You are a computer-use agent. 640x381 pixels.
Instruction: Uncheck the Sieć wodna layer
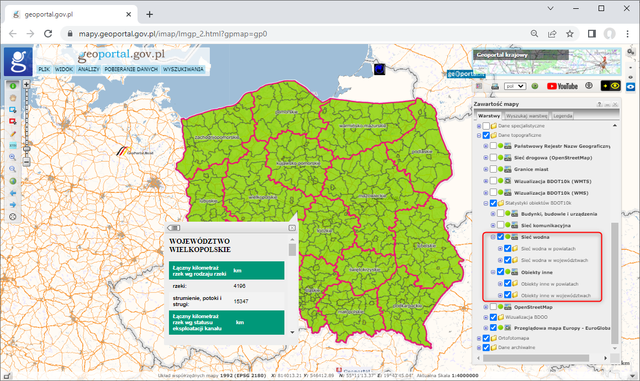500,237
